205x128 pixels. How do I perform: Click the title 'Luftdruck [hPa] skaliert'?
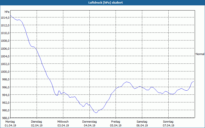coord(106,3)
